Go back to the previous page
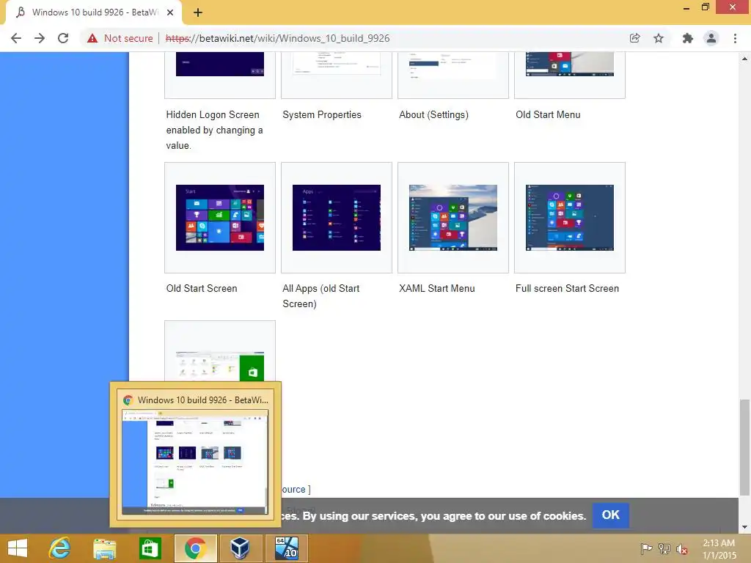Image resolution: width=751 pixels, height=563 pixels. (16, 38)
